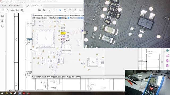Open the attachments paperclip panel
Screen dimensions: 170x95
coord(2,21)
